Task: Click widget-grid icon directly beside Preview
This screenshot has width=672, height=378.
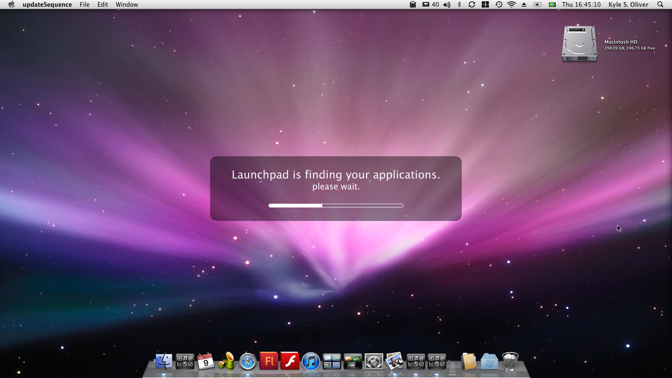Action: click(x=416, y=361)
